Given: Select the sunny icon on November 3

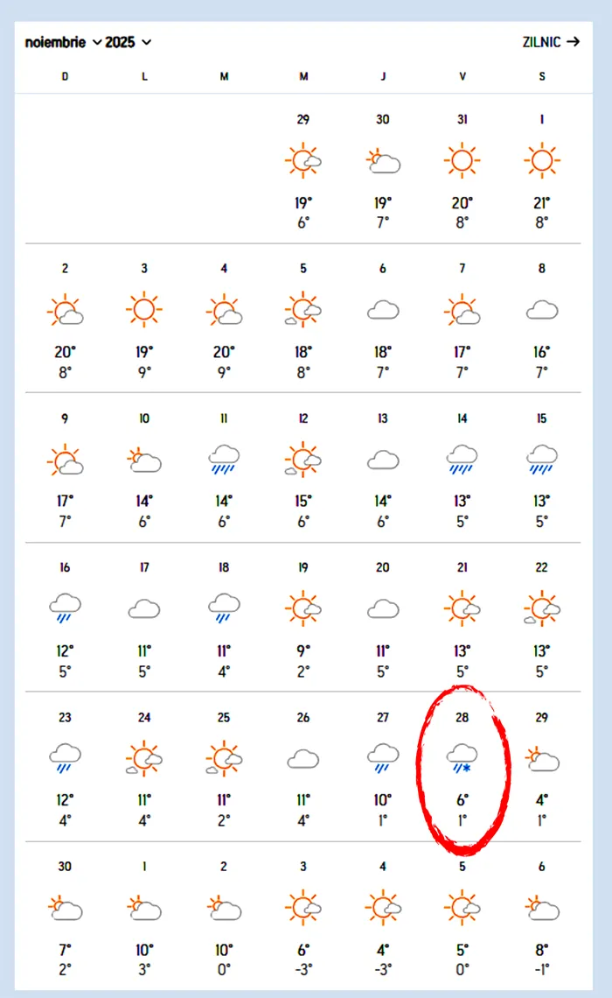Looking at the screenshot, I should [x=144, y=310].
